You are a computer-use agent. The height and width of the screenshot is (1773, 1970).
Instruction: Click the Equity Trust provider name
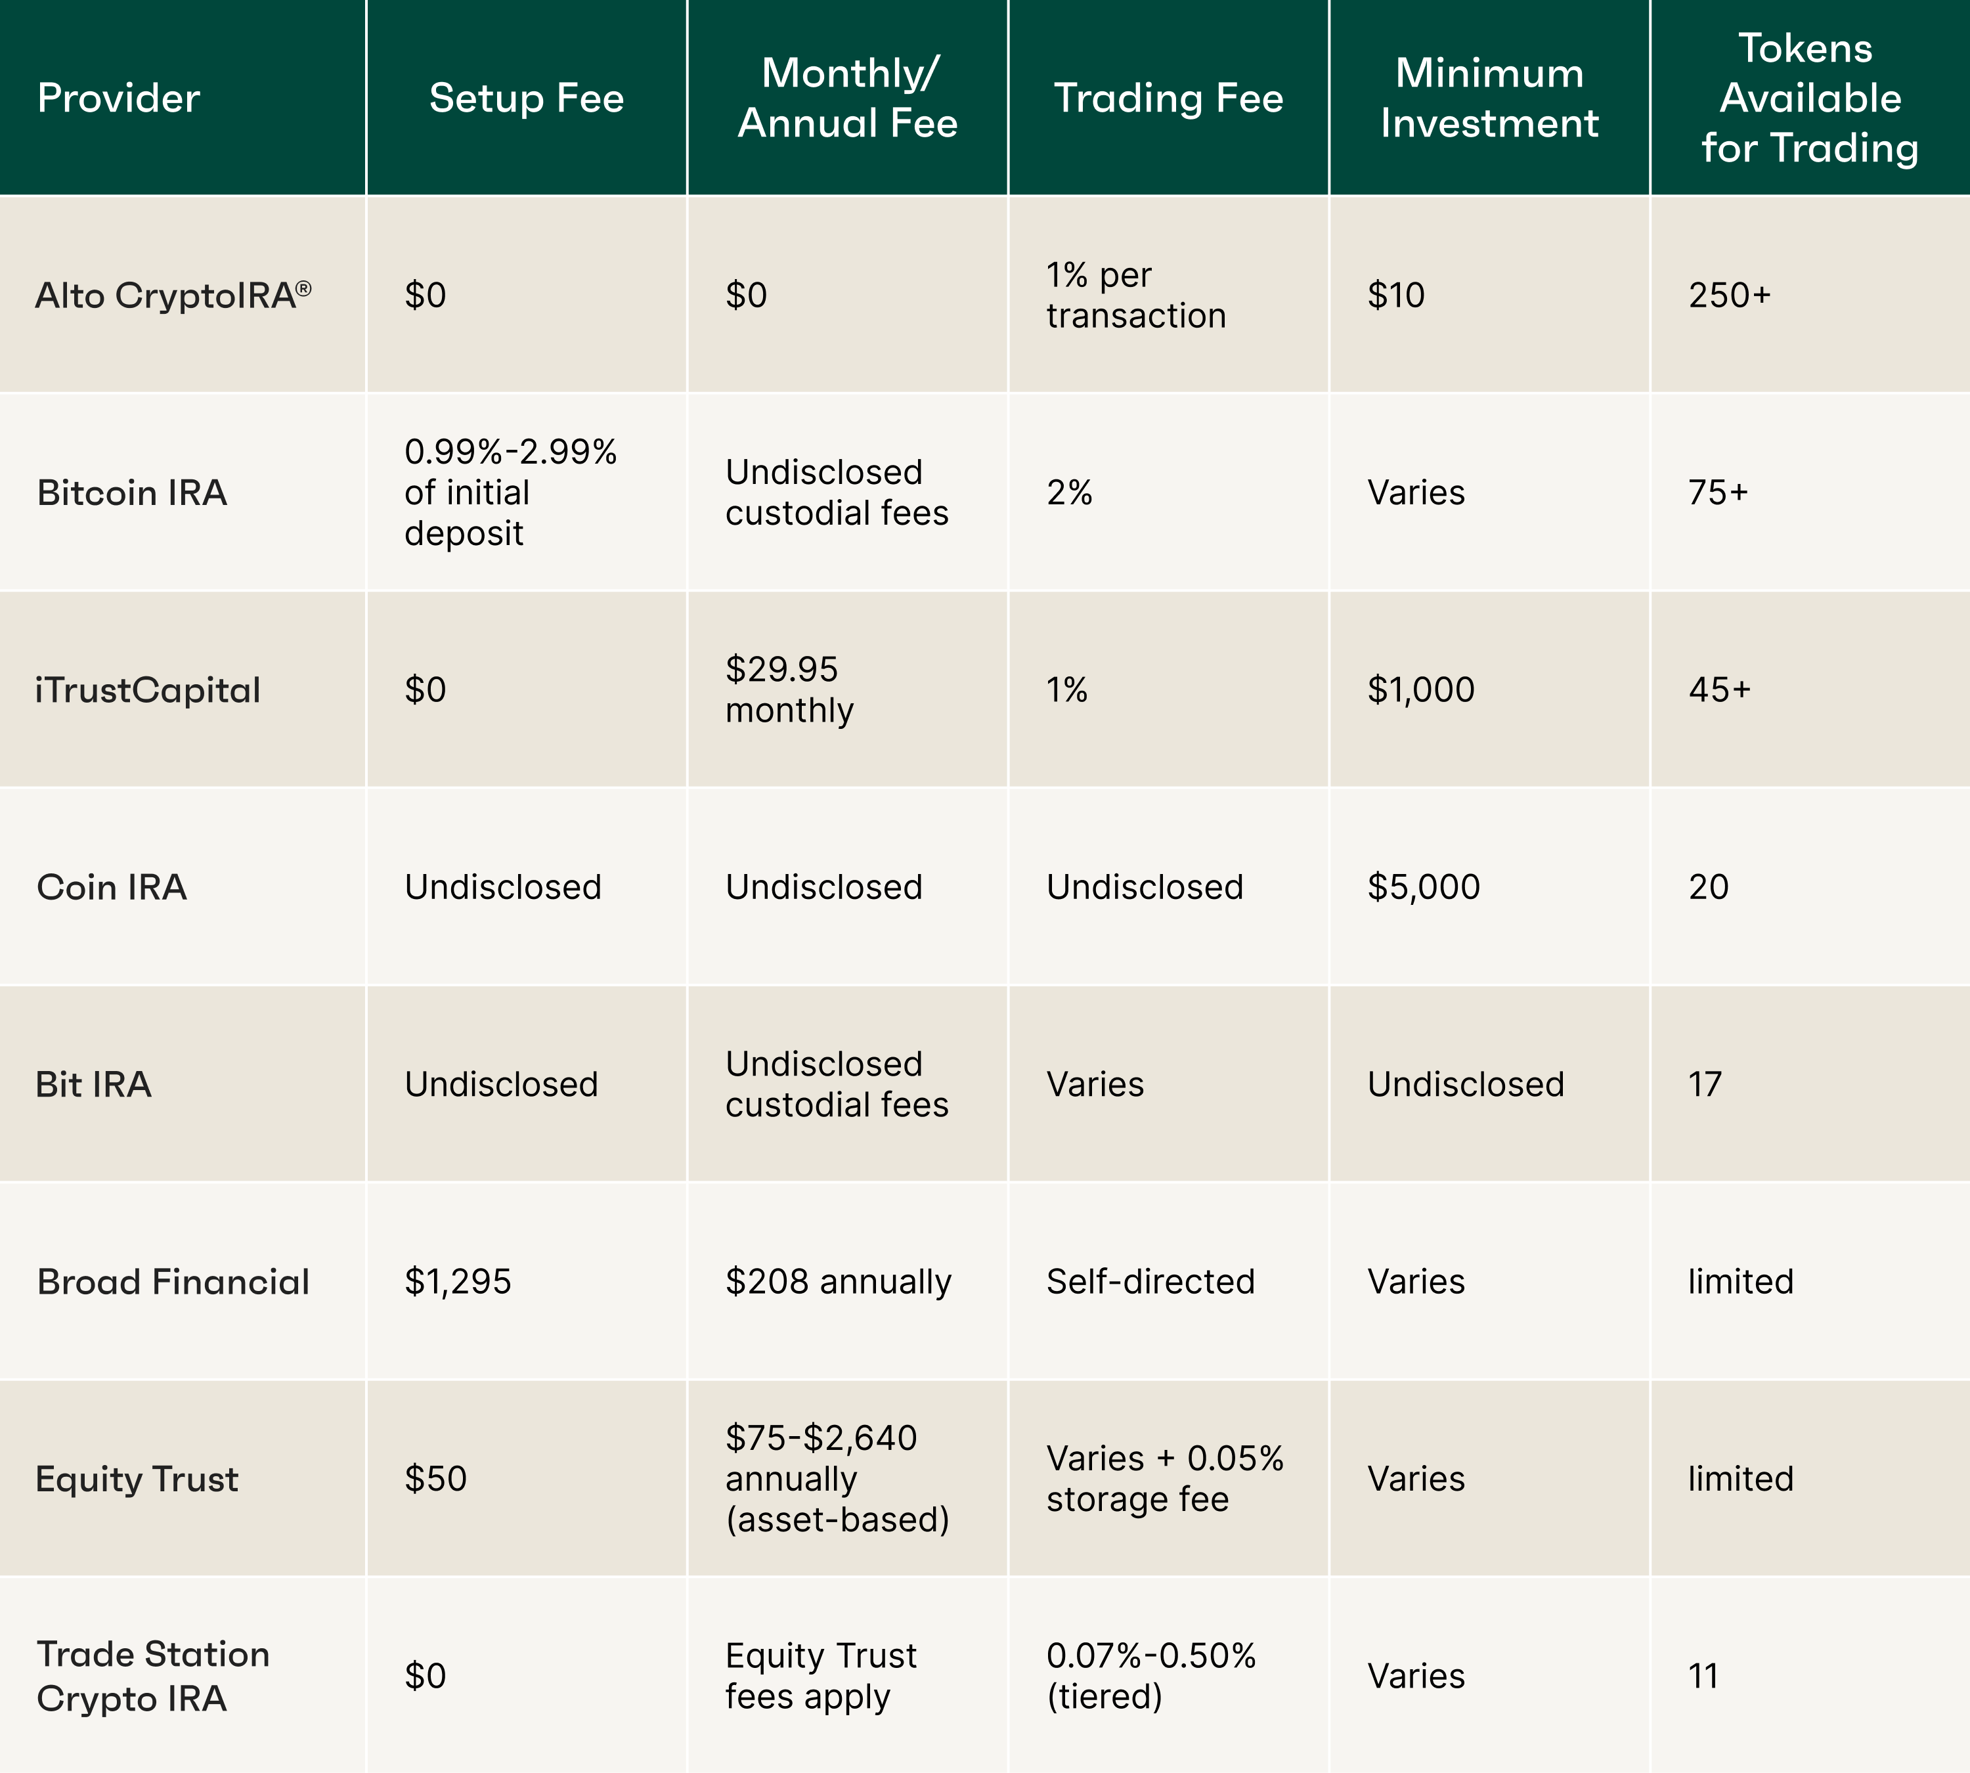tap(137, 1479)
